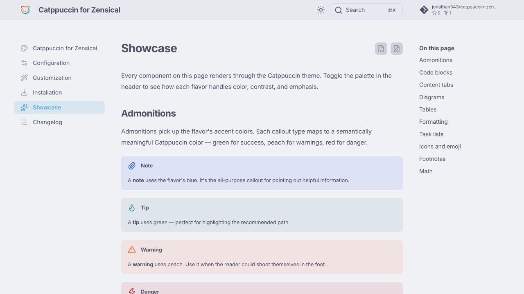This screenshot has height=294, width=524.
Task: Go to Footnotes in the page outline
Action: [x=432, y=159]
